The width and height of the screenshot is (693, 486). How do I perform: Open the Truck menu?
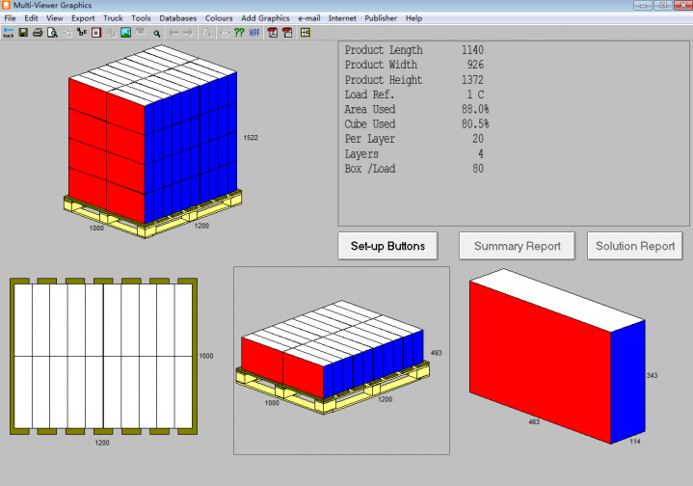click(113, 18)
